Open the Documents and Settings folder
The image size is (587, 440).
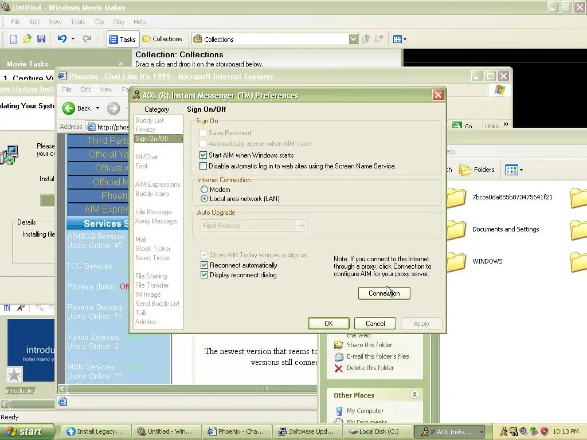coord(506,229)
